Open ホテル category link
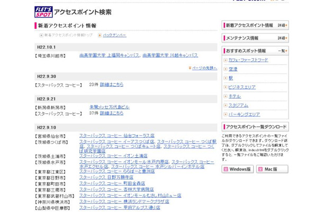The image size is (323, 212). click(235, 96)
